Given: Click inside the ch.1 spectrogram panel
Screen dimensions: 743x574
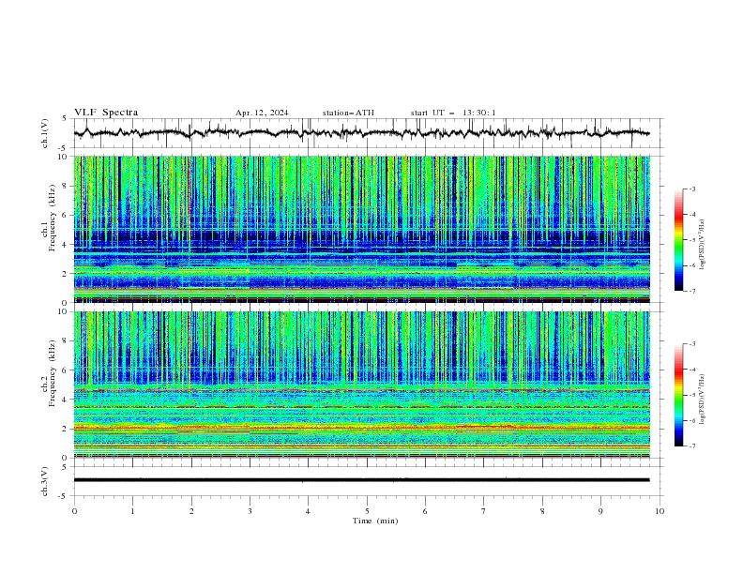Looking at the screenshot, I should tap(362, 229).
